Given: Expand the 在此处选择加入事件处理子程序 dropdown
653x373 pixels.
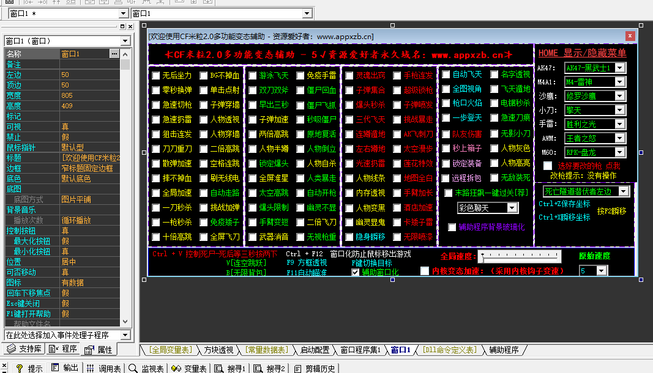Looking at the screenshot, I should coord(125,335).
